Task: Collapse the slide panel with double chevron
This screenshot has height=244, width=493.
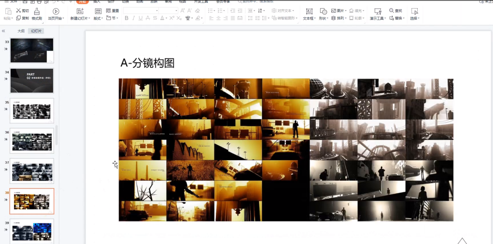Action: 3,31
